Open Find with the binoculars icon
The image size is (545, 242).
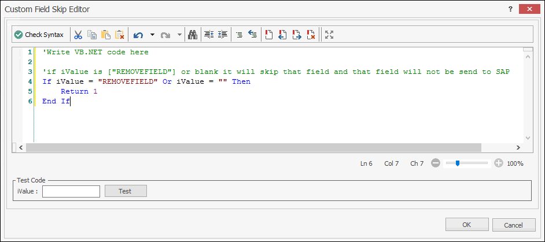[194, 35]
